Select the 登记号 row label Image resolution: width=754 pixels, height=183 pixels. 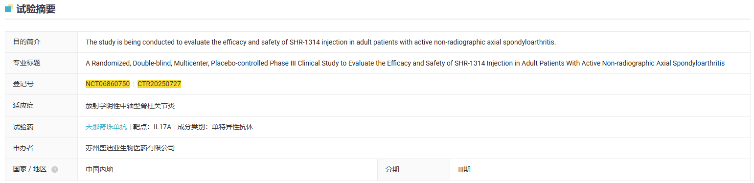(23, 84)
